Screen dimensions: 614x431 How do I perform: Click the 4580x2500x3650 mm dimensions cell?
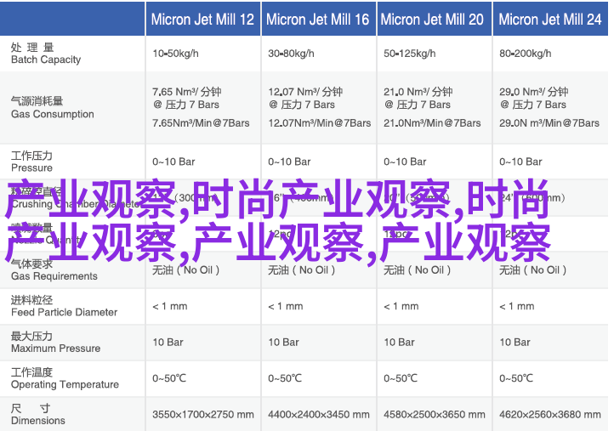click(x=435, y=414)
